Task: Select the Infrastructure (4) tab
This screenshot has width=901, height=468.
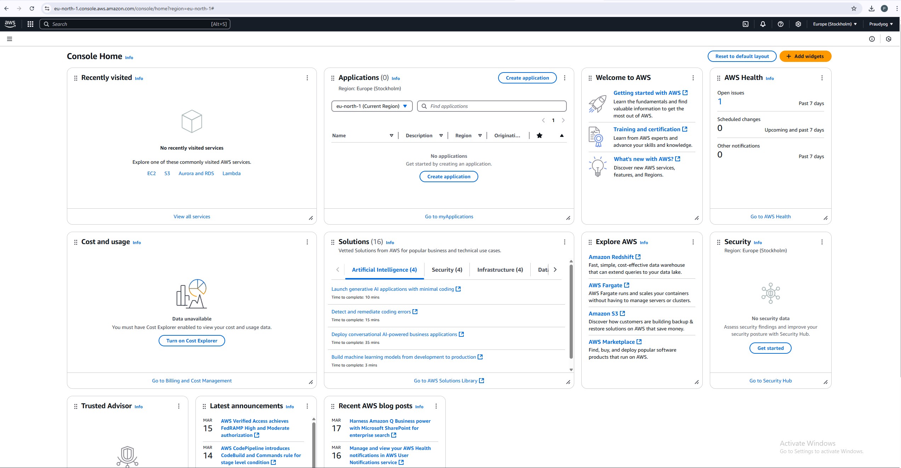Action: (500, 270)
